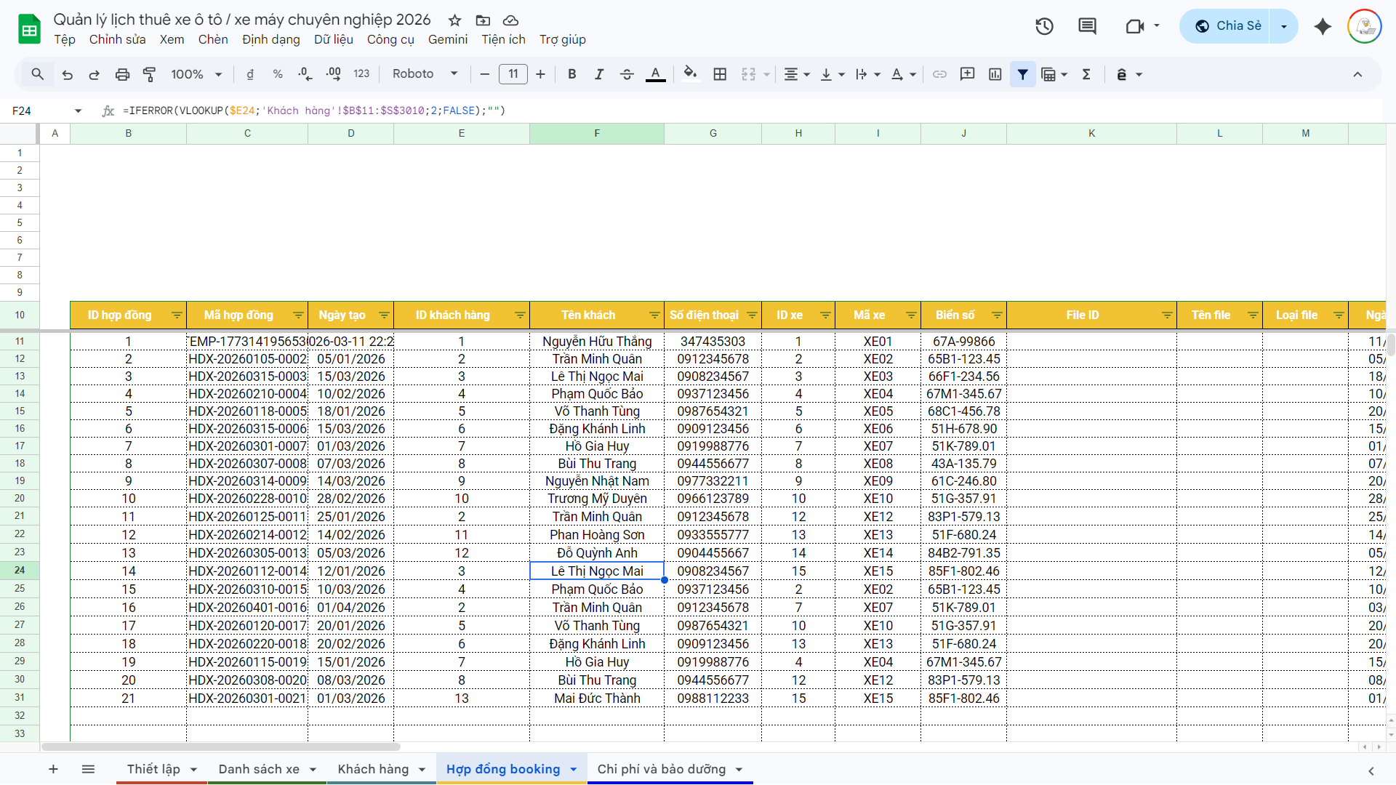Open the Dữ liệu menu
The height and width of the screenshot is (785, 1396).
pos(333,39)
